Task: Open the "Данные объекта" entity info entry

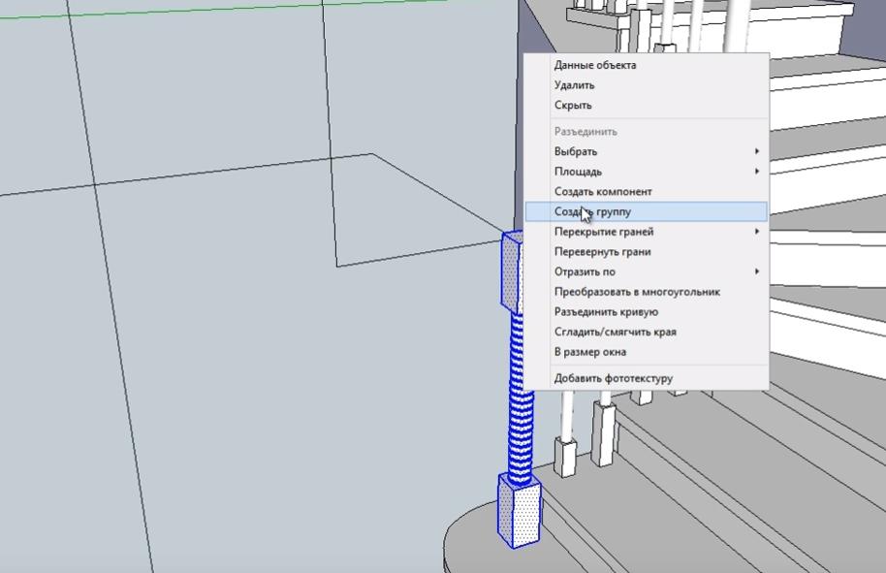Action: [595, 65]
